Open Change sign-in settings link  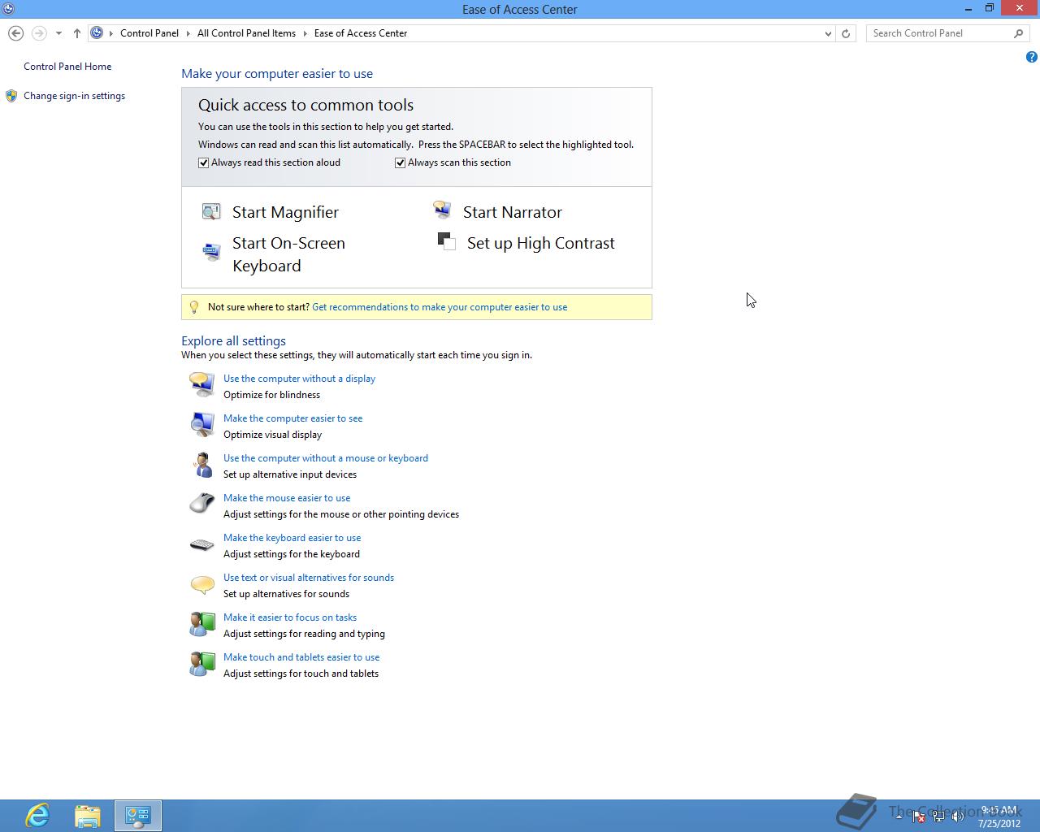74,96
